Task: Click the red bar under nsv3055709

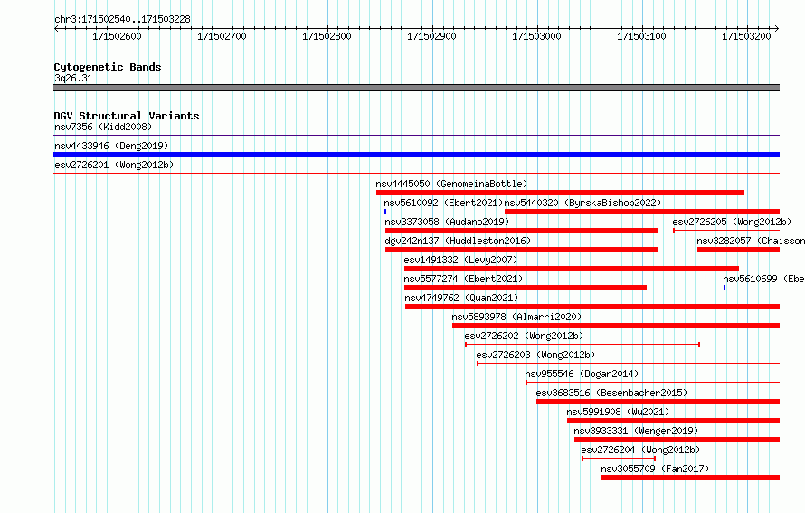Action: (690, 478)
